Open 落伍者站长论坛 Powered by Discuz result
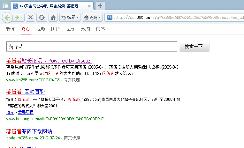This screenshot has height=148, width=244. [49, 61]
